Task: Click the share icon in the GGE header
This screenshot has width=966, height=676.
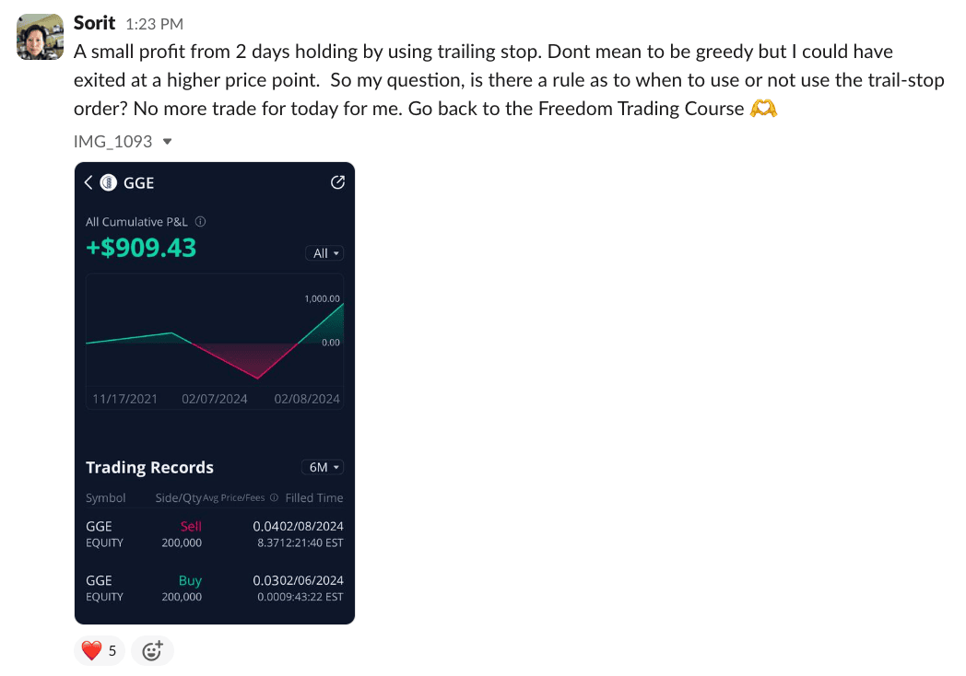Action: [337, 182]
